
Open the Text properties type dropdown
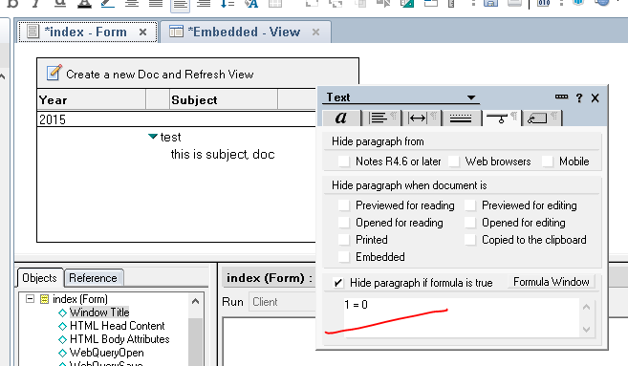tap(471, 97)
